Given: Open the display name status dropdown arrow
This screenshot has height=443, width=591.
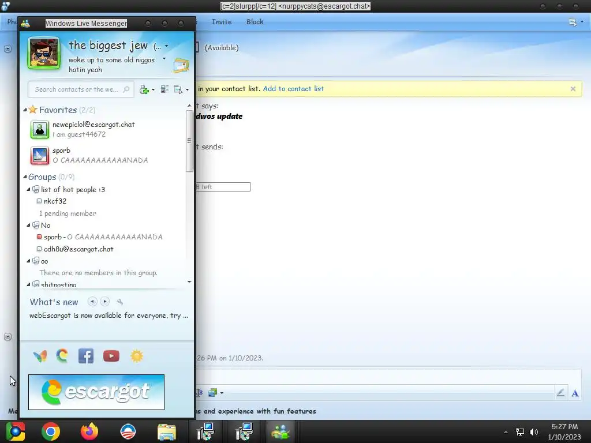Looking at the screenshot, I should pos(167,46).
